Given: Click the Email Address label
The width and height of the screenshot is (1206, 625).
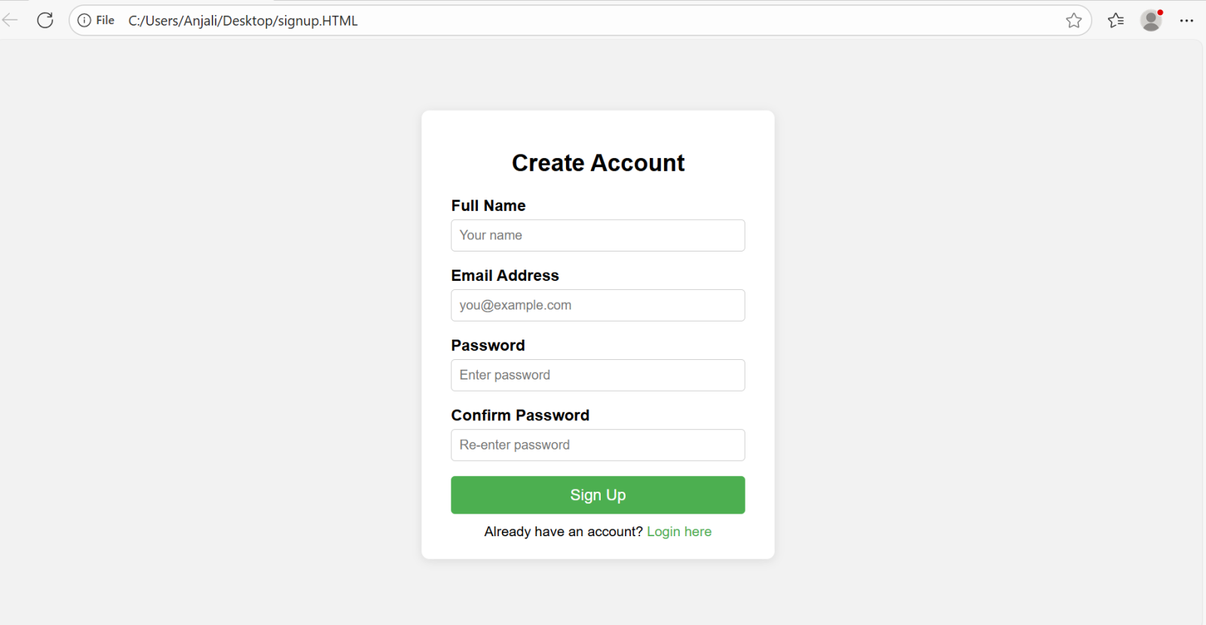Looking at the screenshot, I should [505, 276].
